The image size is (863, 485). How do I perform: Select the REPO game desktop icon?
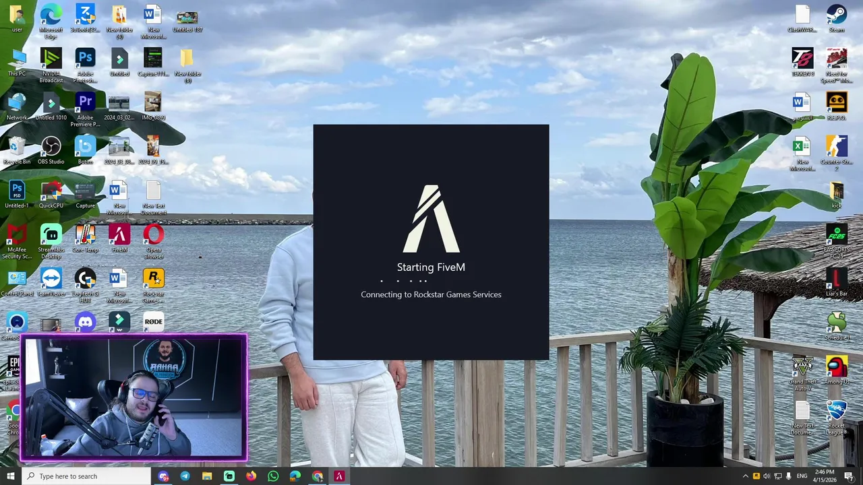(836, 106)
